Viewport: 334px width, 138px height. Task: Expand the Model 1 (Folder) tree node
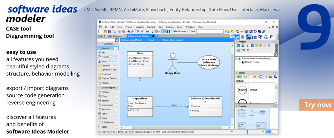click(x=240, y=62)
